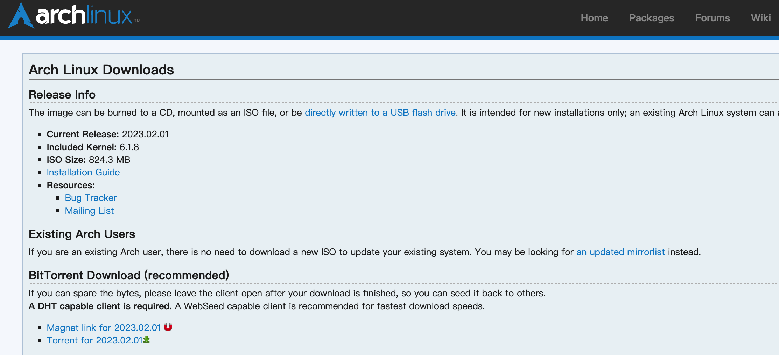Open the Installation Guide link

[x=83, y=172]
